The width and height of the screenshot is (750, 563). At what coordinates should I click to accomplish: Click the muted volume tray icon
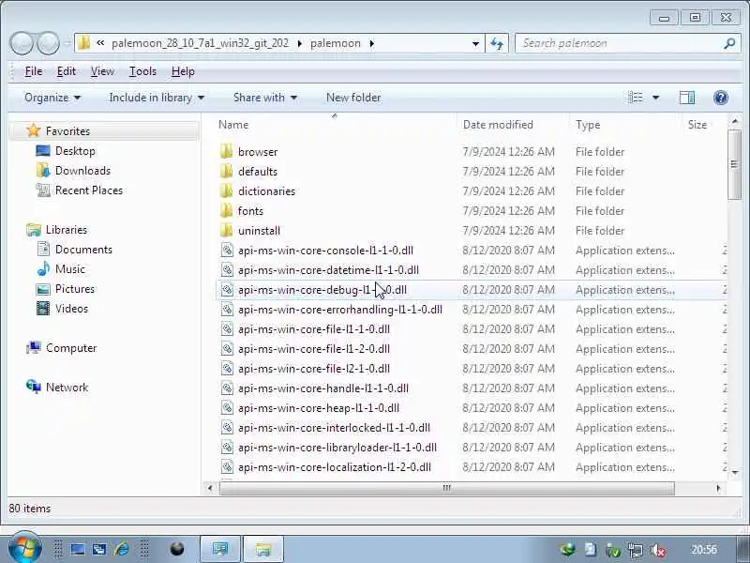659,549
